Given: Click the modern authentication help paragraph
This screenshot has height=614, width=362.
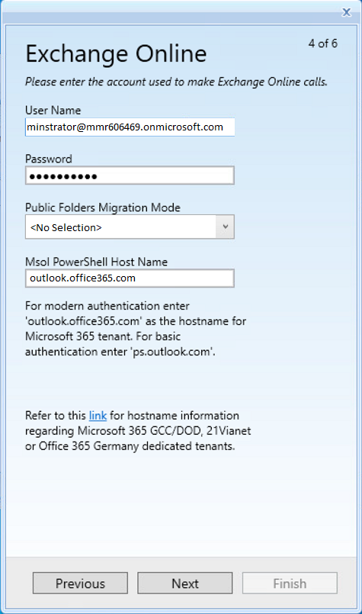Looking at the screenshot, I should [136, 329].
